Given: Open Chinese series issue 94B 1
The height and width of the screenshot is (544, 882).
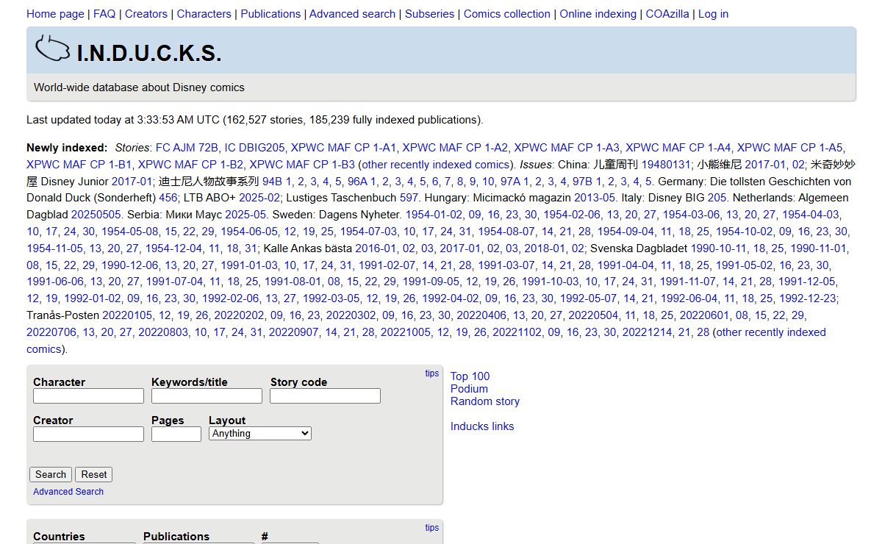Looking at the screenshot, I should tap(277, 181).
